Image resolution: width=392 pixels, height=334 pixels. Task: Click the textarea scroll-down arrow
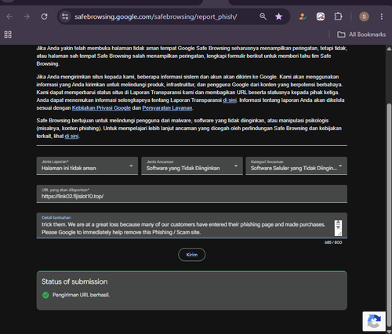[338, 227]
